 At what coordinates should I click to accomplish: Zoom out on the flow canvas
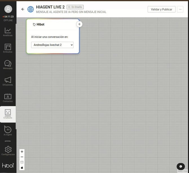point(22,157)
